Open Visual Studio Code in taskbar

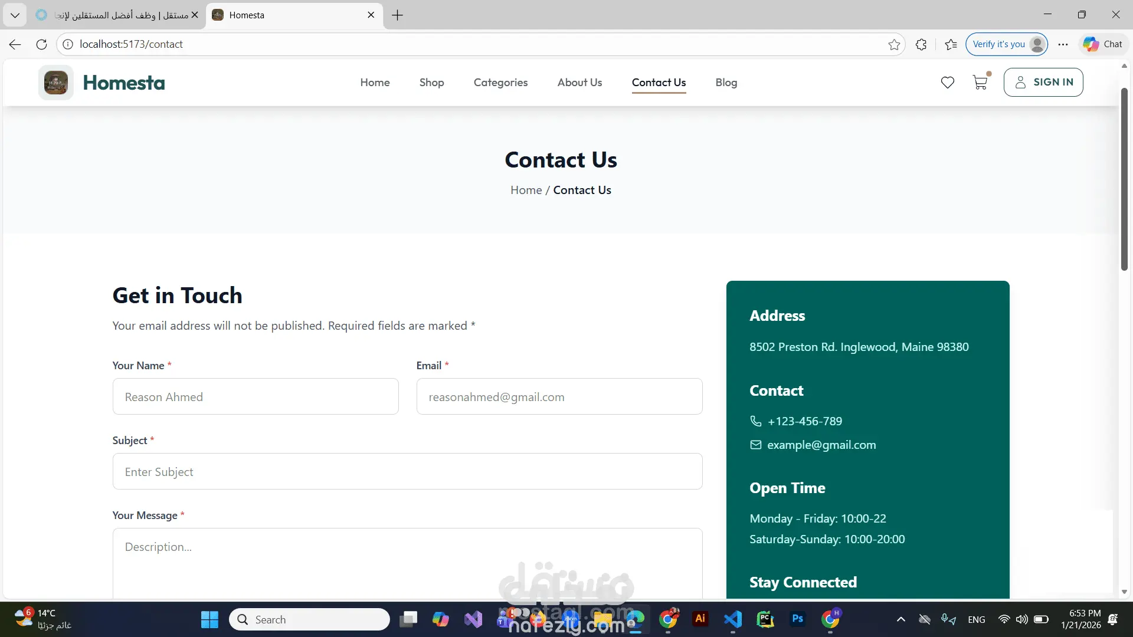point(732,619)
